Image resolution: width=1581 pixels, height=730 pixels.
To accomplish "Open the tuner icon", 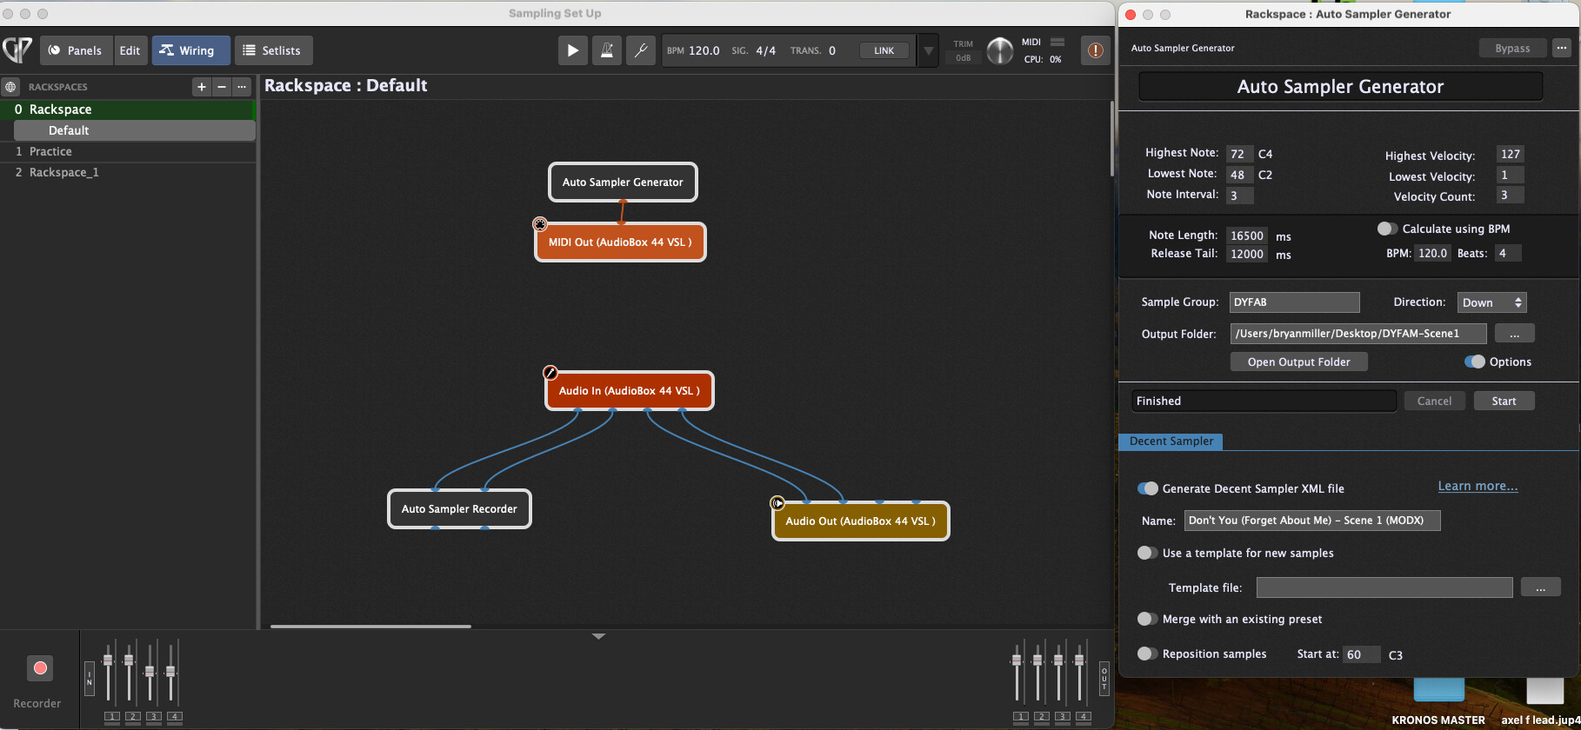I will point(641,50).
